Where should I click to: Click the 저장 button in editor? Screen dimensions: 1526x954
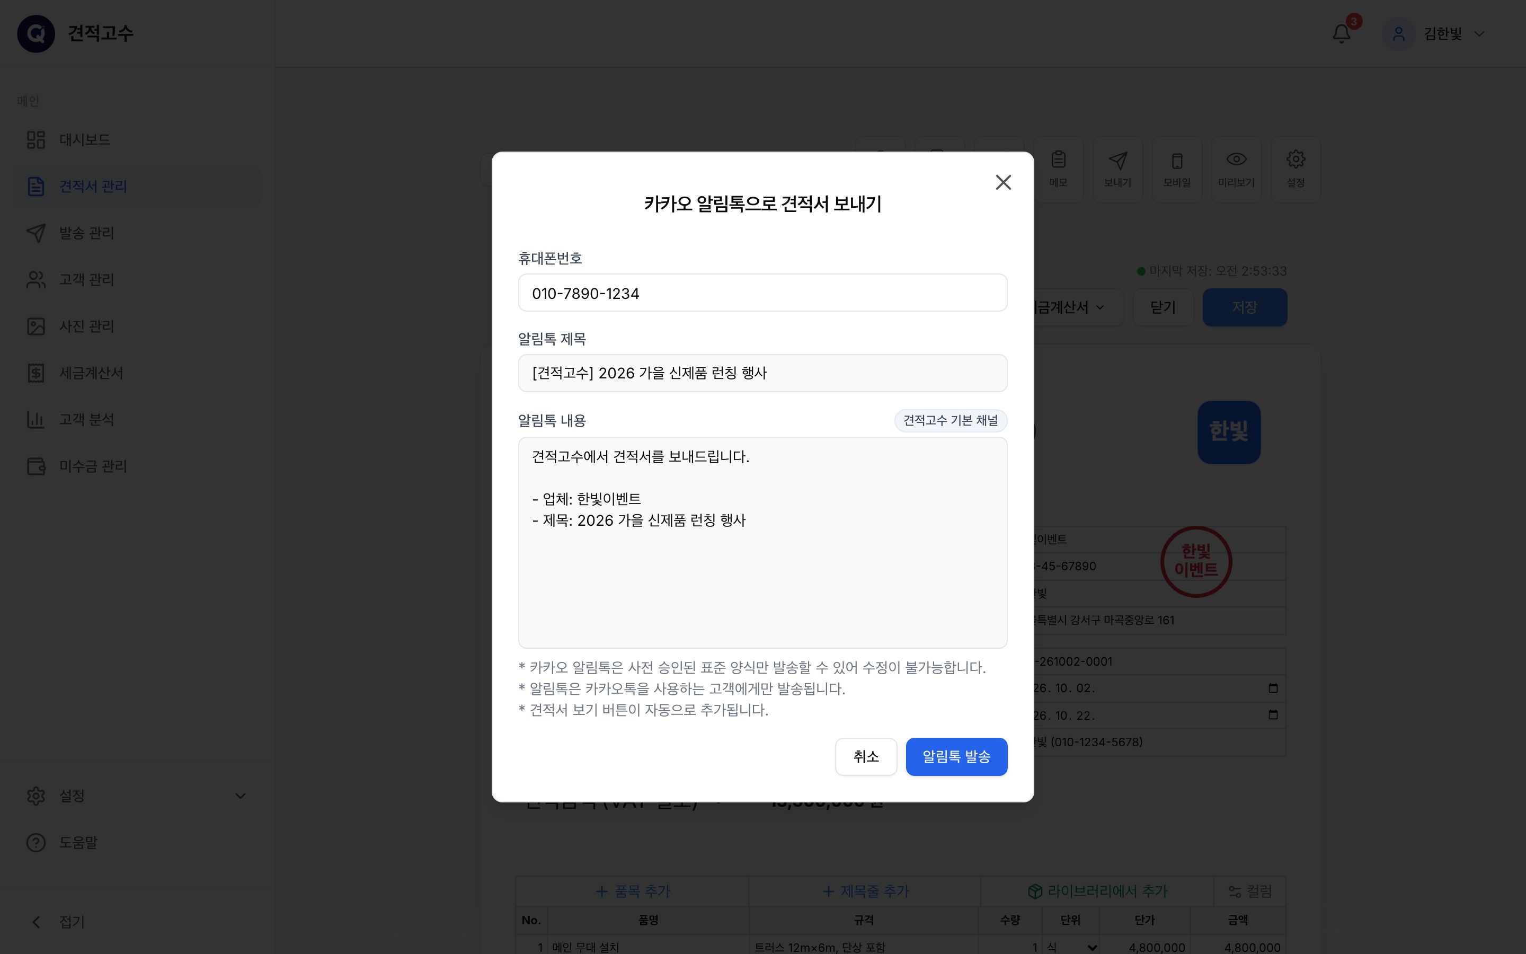pos(1244,307)
